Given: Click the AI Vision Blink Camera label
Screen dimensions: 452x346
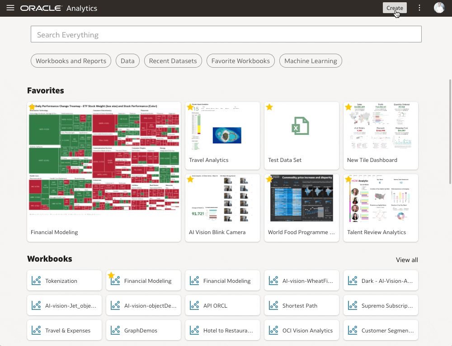Looking at the screenshot, I should pos(217,232).
